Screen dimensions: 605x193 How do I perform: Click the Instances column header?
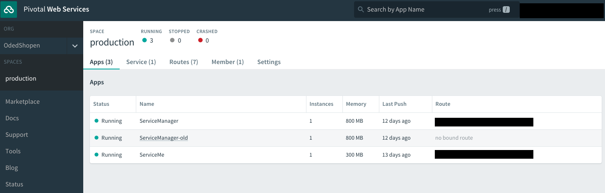[321, 104]
